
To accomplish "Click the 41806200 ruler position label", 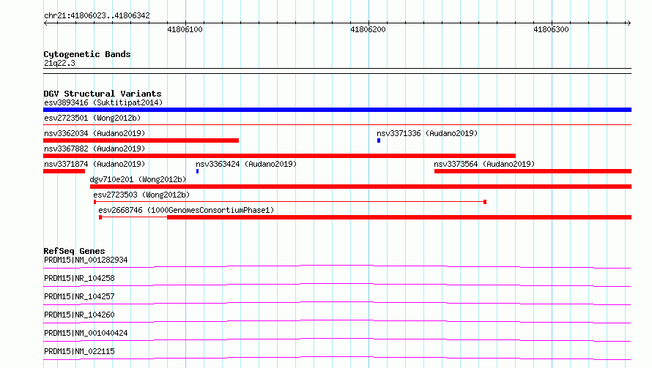I will click(x=368, y=29).
